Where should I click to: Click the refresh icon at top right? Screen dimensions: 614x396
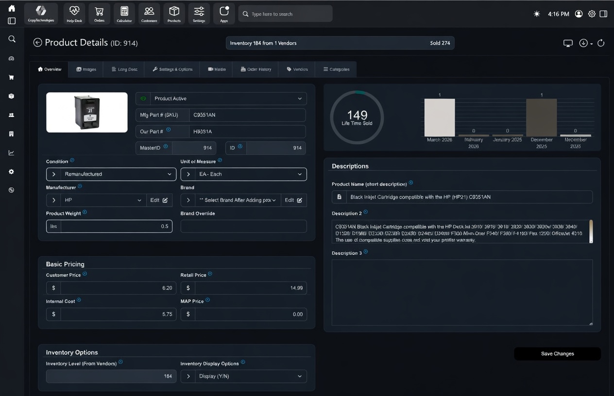(x=601, y=43)
